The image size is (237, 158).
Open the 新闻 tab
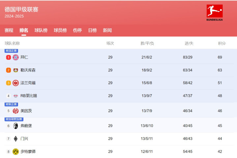(x=107, y=30)
